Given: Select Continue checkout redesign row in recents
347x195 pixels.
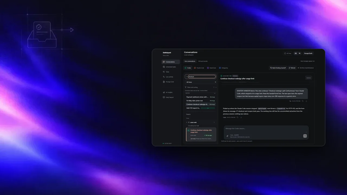Looking at the screenshot, I should (x=201, y=104).
